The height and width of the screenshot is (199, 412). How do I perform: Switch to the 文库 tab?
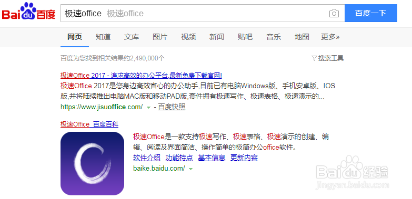click(x=132, y=37)
